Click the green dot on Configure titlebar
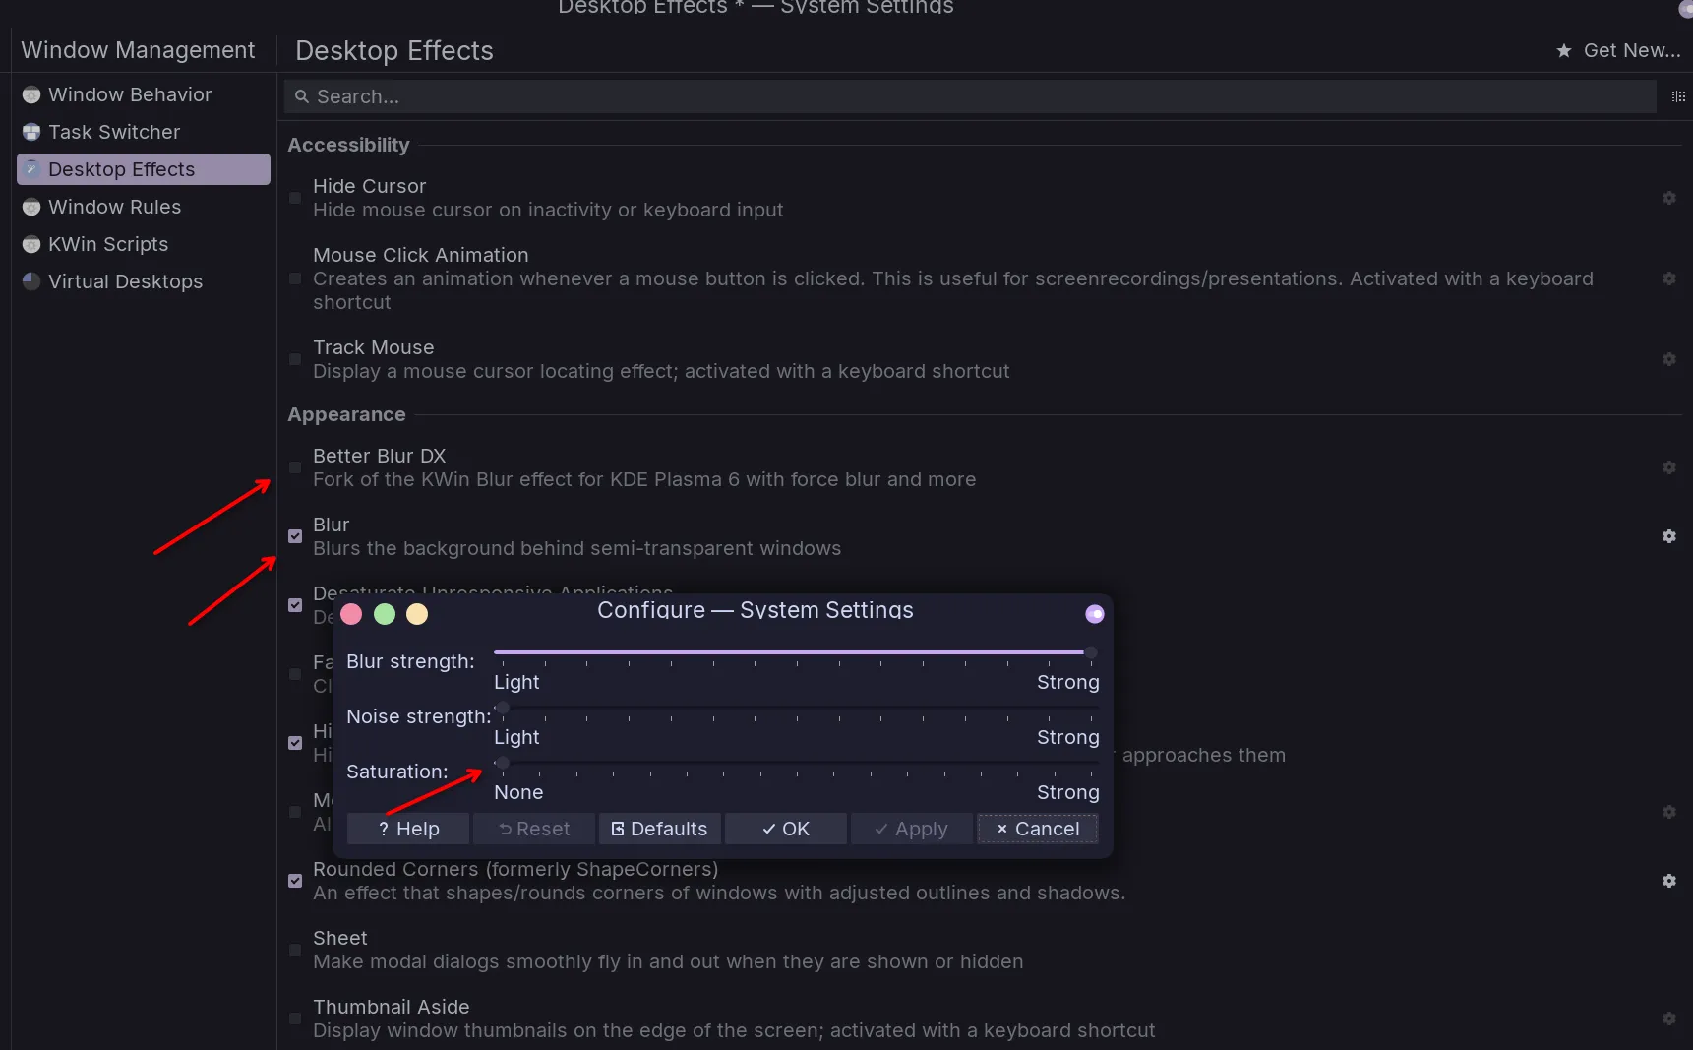Screen dimensions: 1693x1050 [385, 614]
